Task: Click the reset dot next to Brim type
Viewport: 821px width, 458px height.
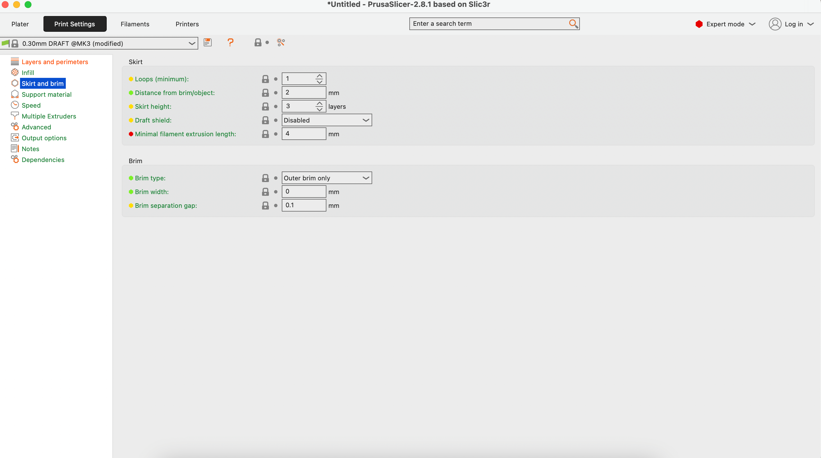Action: coord(276,178)
